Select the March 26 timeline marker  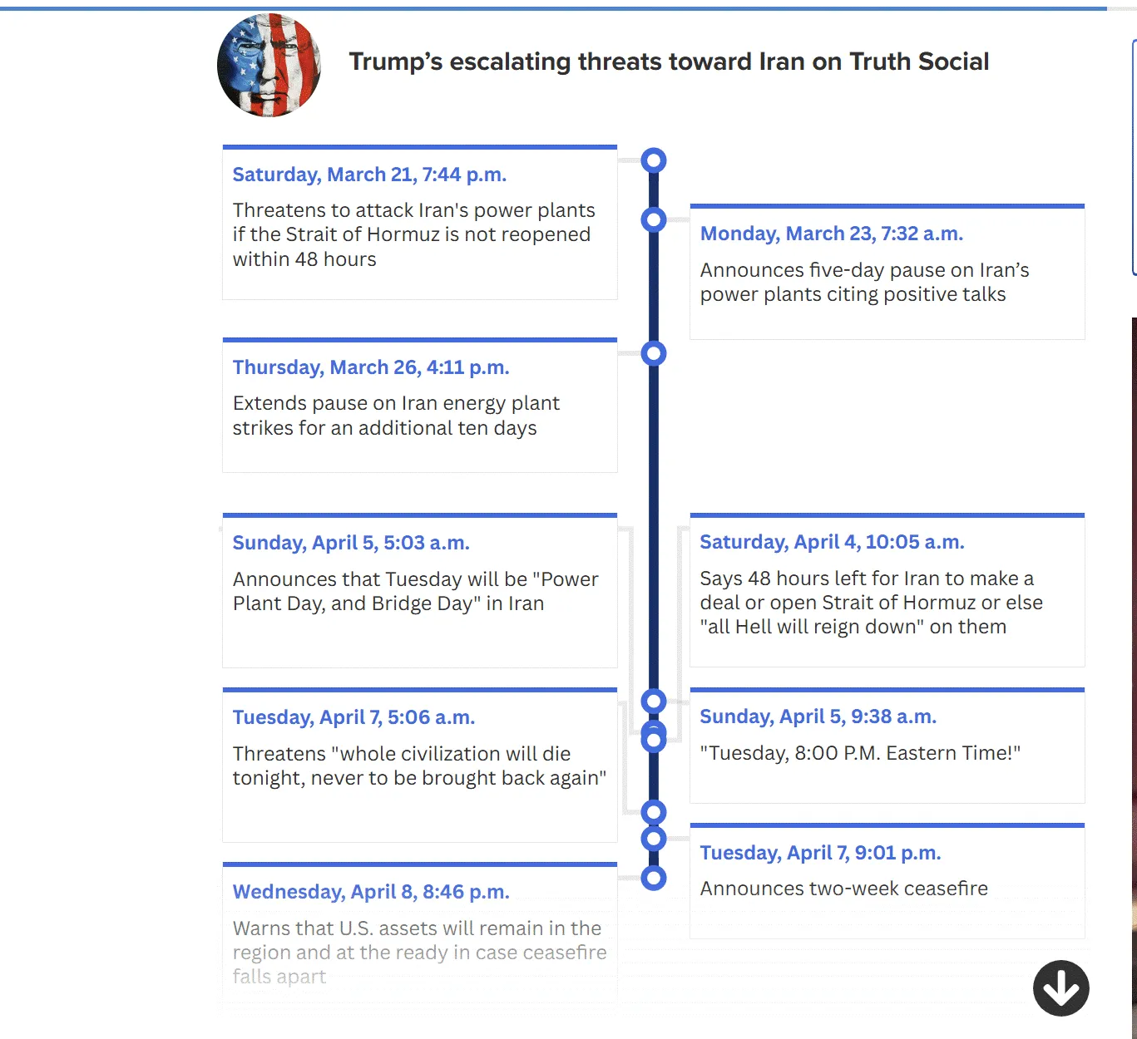(654, 354)
